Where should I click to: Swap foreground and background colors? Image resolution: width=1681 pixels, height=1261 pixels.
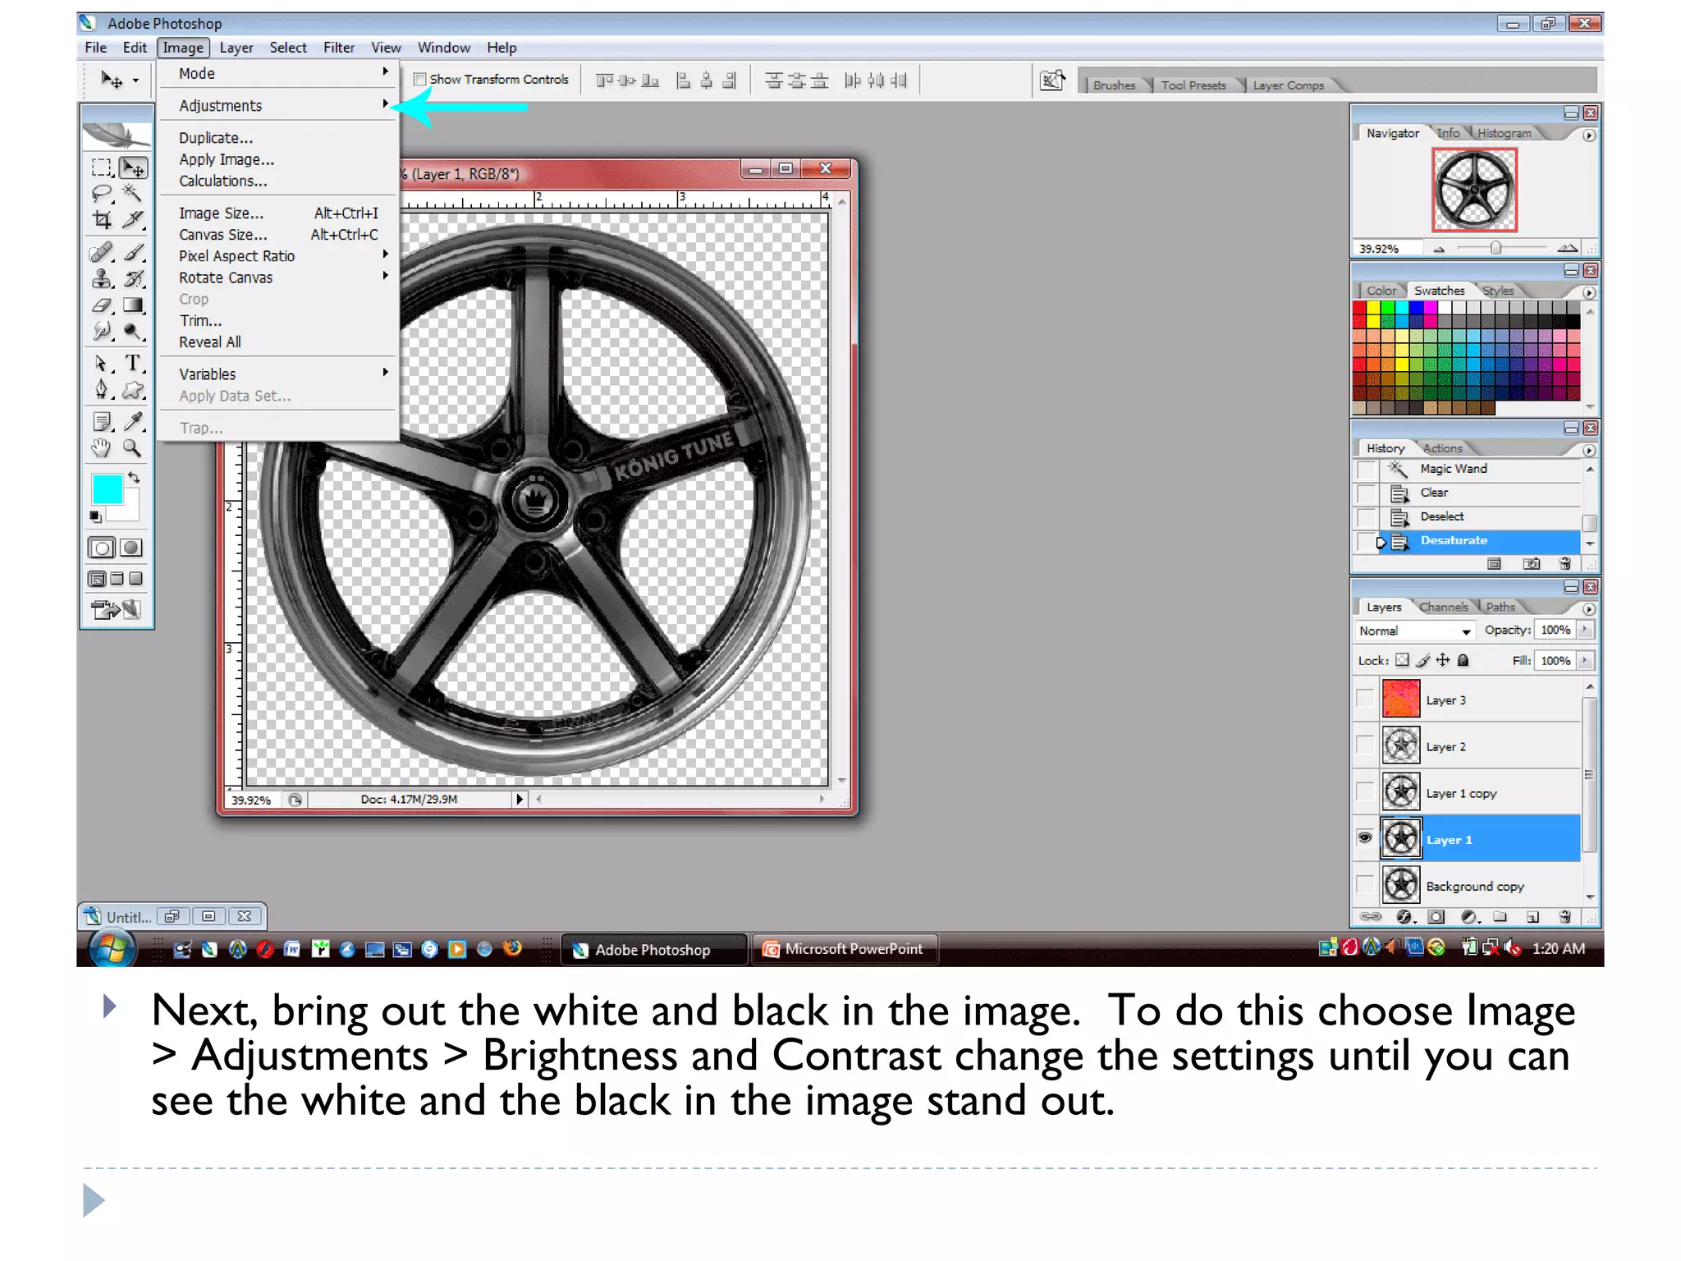[134, 478]
